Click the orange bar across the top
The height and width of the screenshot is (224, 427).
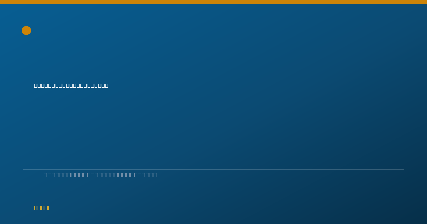pos(213,2)
